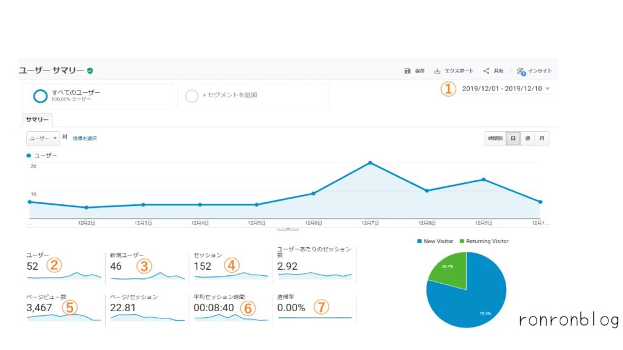Screen dimensions: 623x350
Task: Select the サマリー tab
Action: (x=37, y=120)
